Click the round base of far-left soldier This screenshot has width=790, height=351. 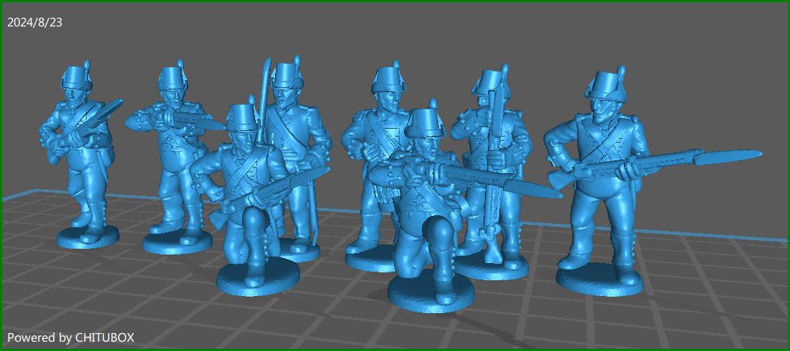87,238
